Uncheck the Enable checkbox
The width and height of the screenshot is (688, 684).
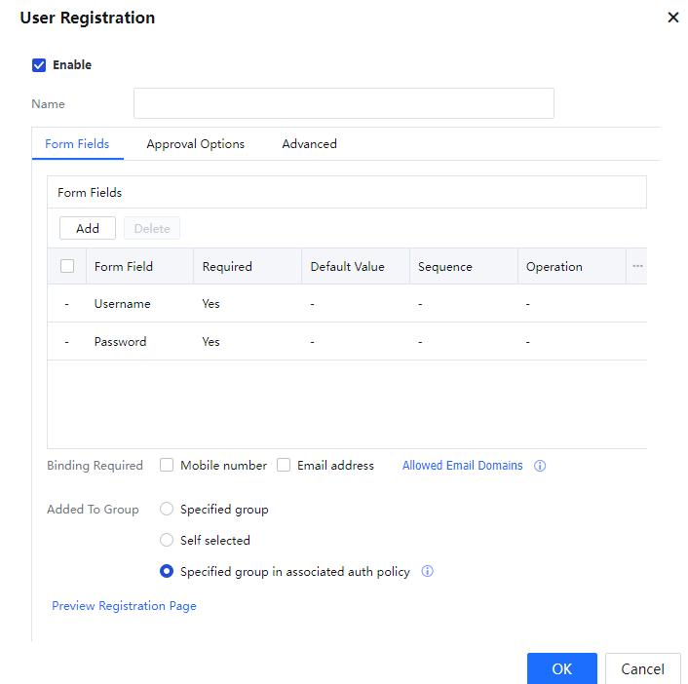click(x=39, y=65)
